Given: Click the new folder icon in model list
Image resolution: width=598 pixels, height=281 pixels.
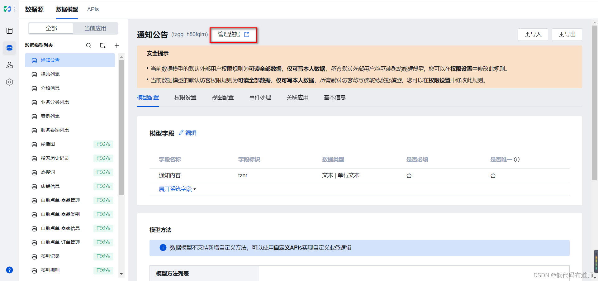Looking at the screenshot, I should tap(103, 45).
